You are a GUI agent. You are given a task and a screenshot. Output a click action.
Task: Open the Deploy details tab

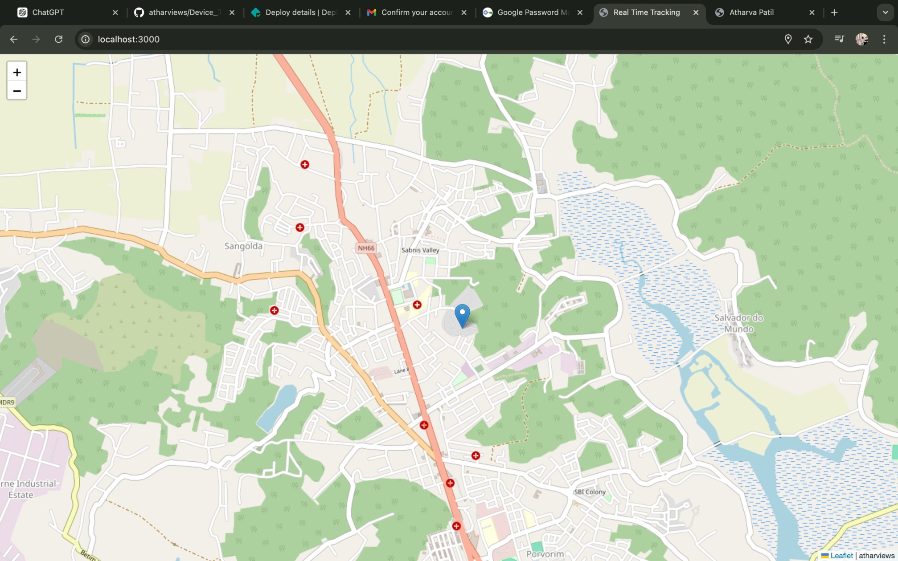coord(300,12)
